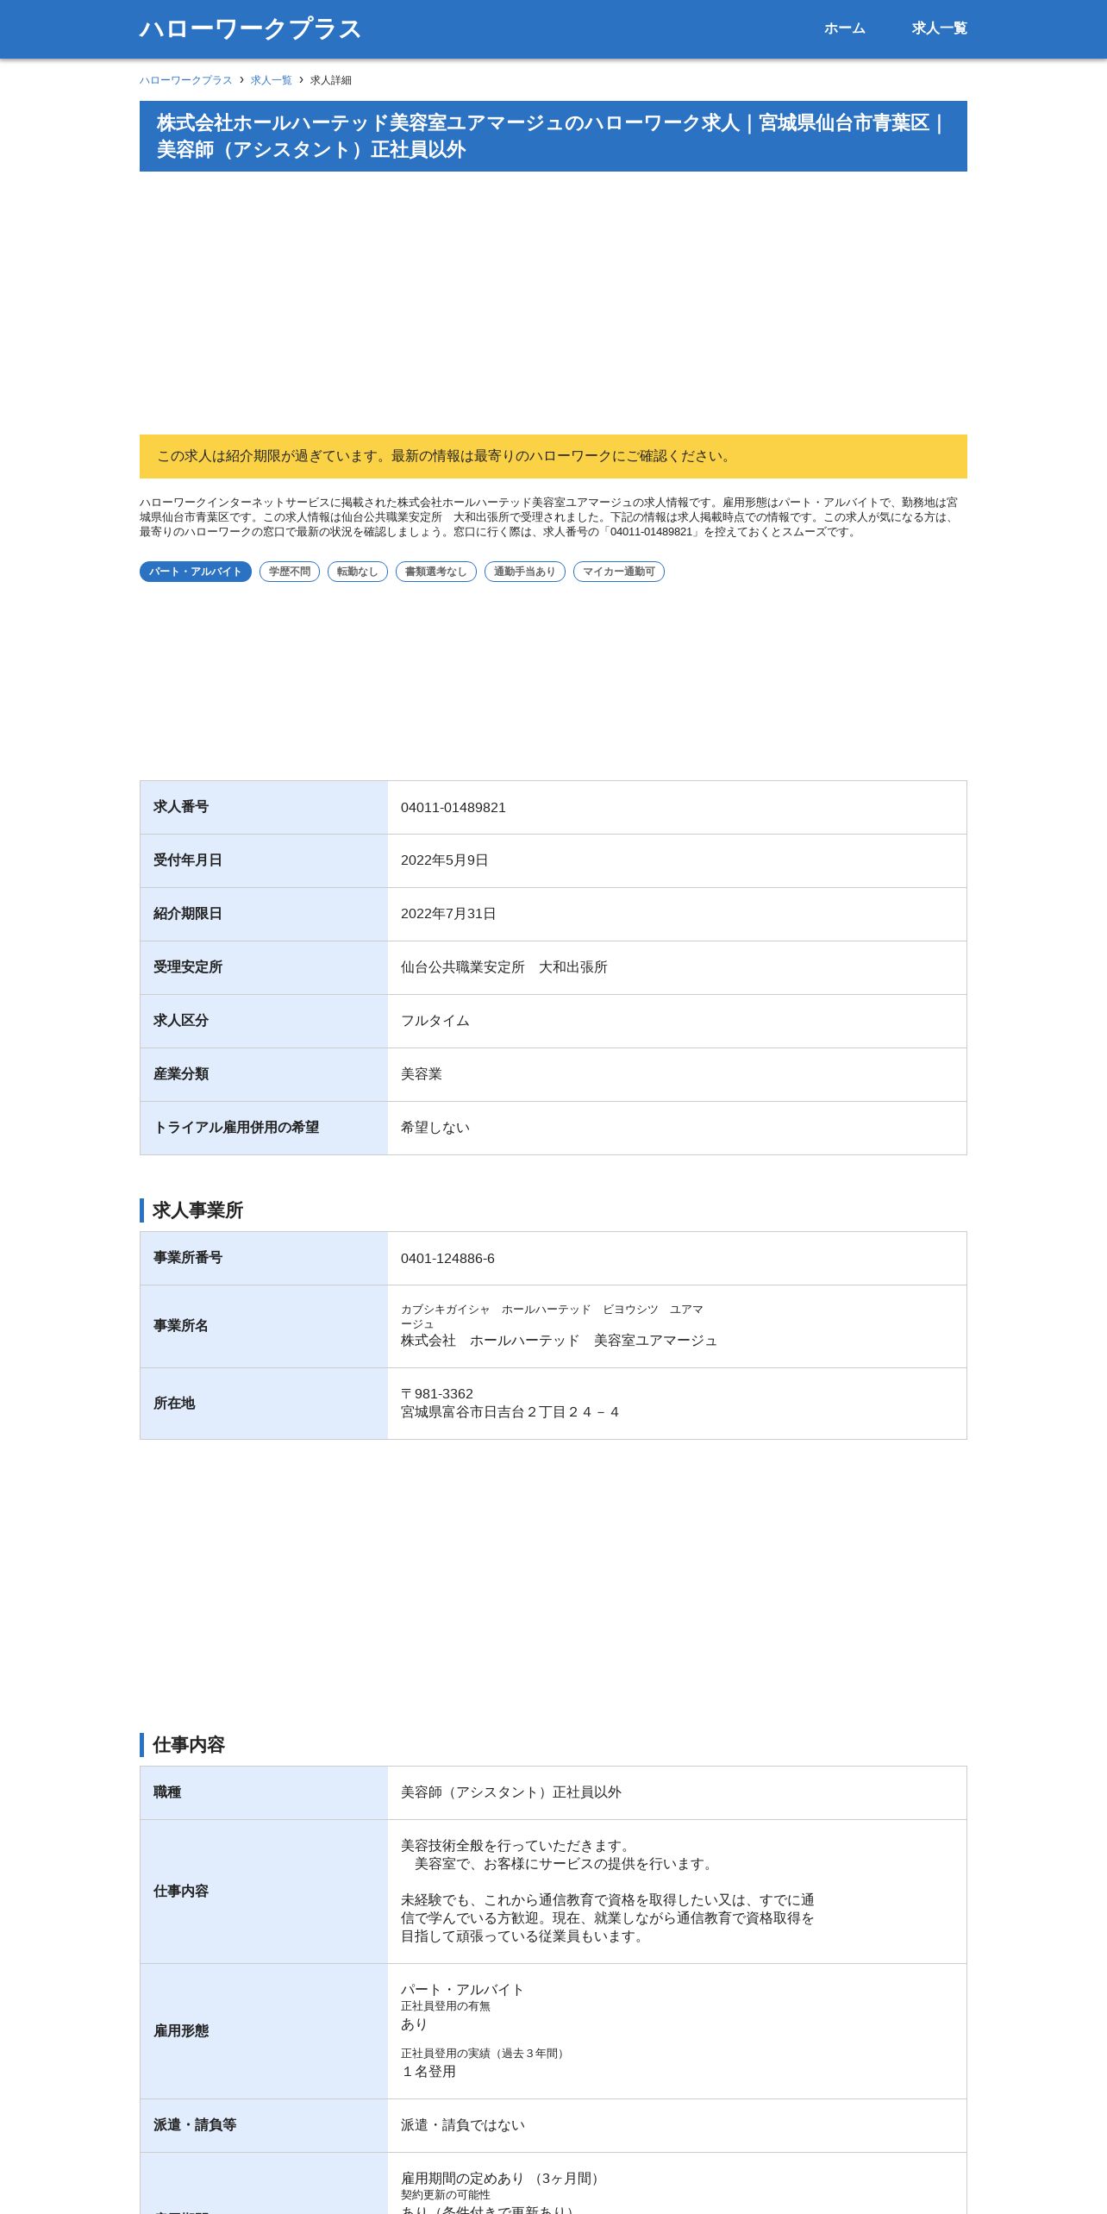Select the 書類選考なし tag

(436, 572)
